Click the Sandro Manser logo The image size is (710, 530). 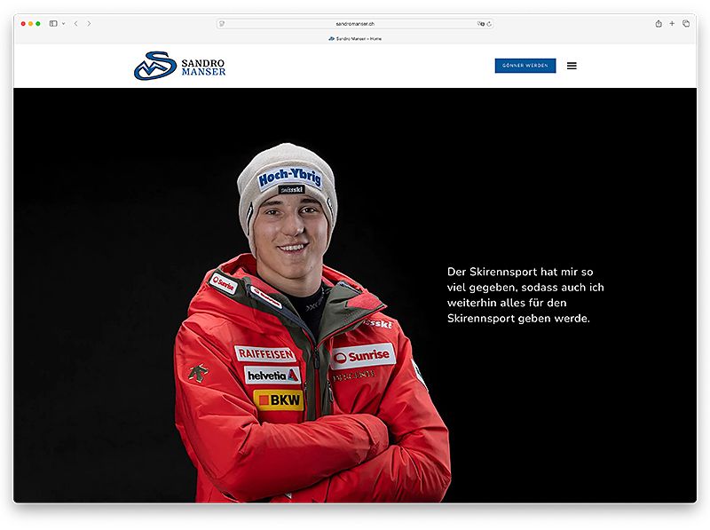pos(154,66)
